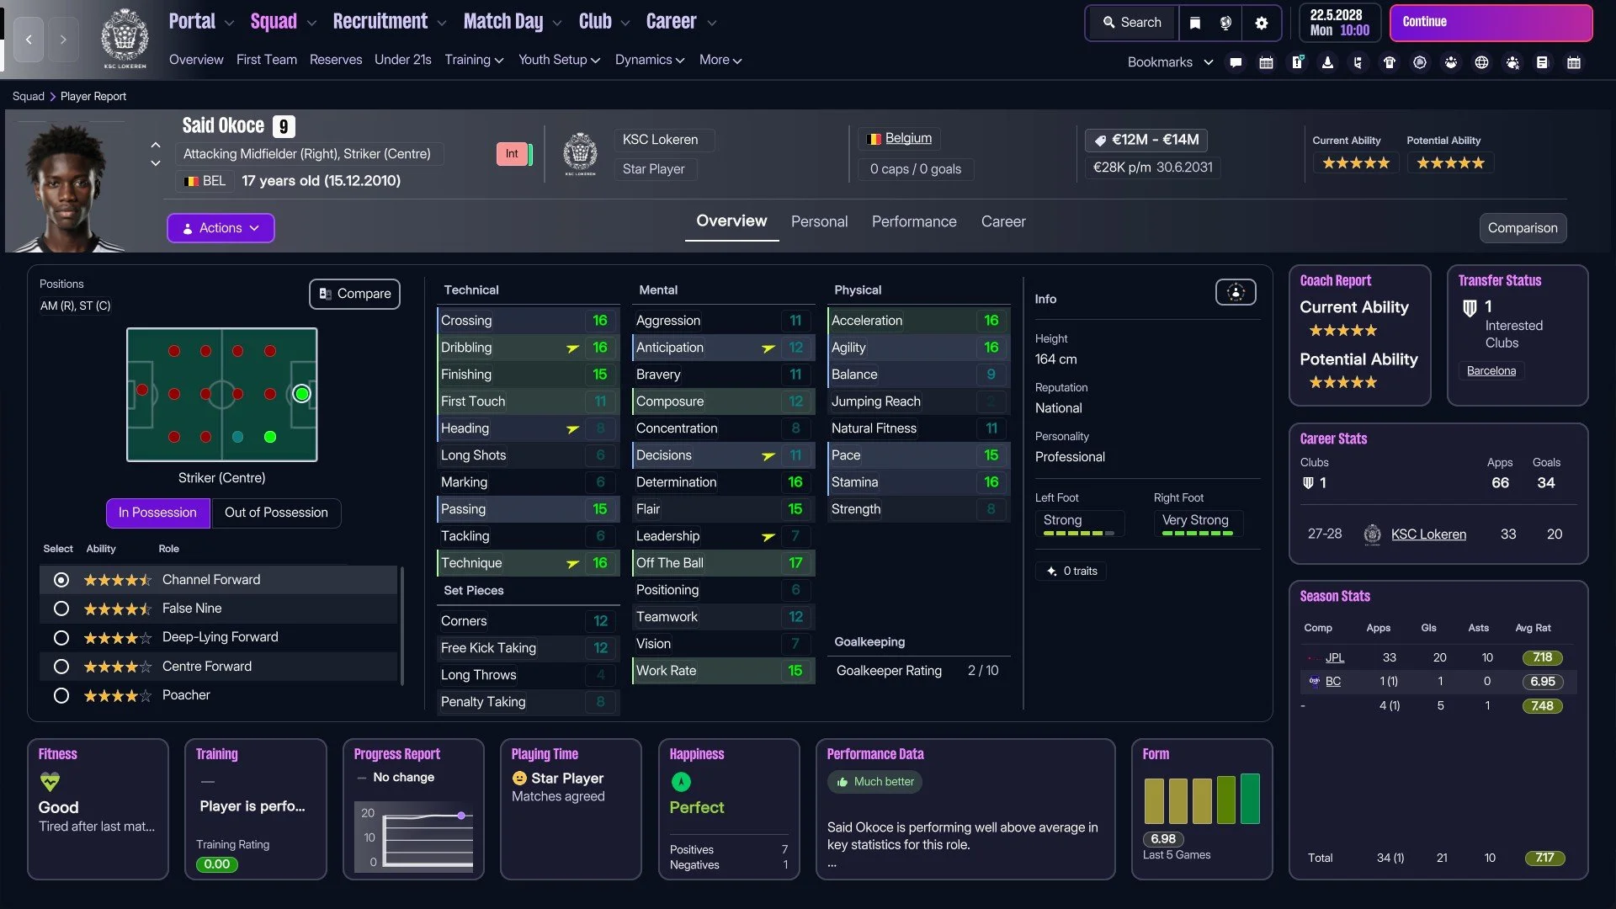
Task: Select the False Nine role radio button
Action: click(61, 609)
